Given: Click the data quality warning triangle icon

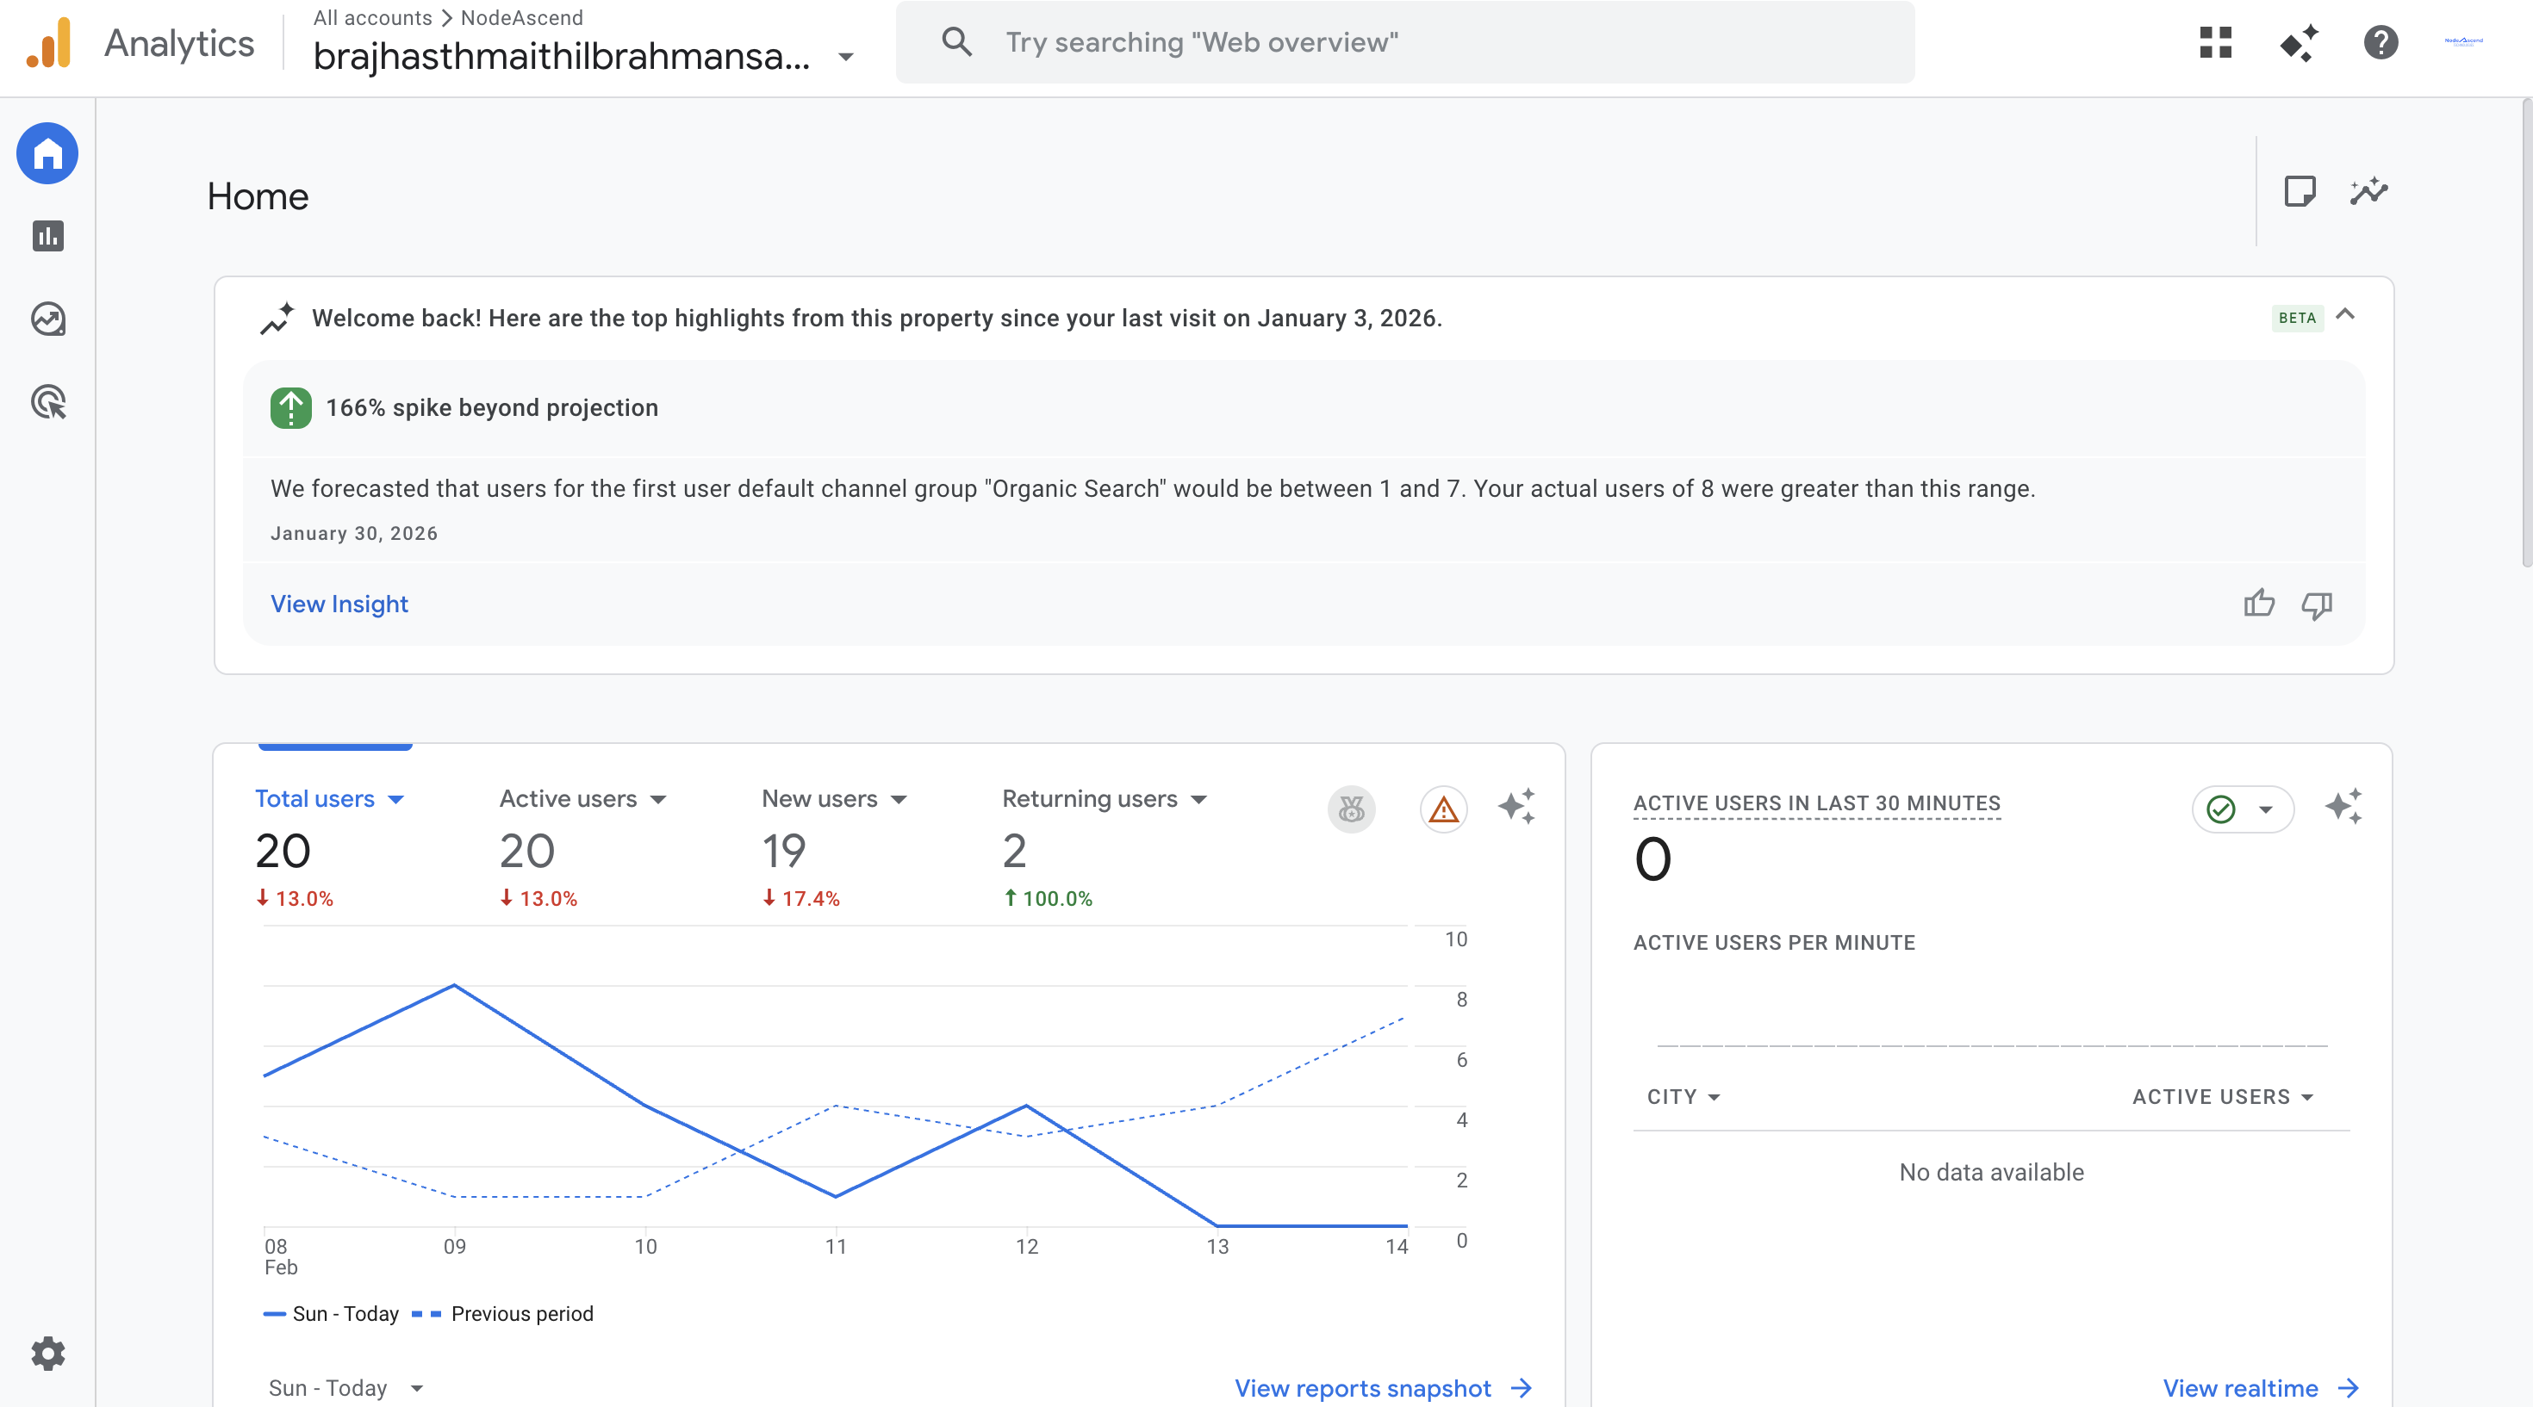Looking at the screenshot, I should click(x=1442, y=809).
